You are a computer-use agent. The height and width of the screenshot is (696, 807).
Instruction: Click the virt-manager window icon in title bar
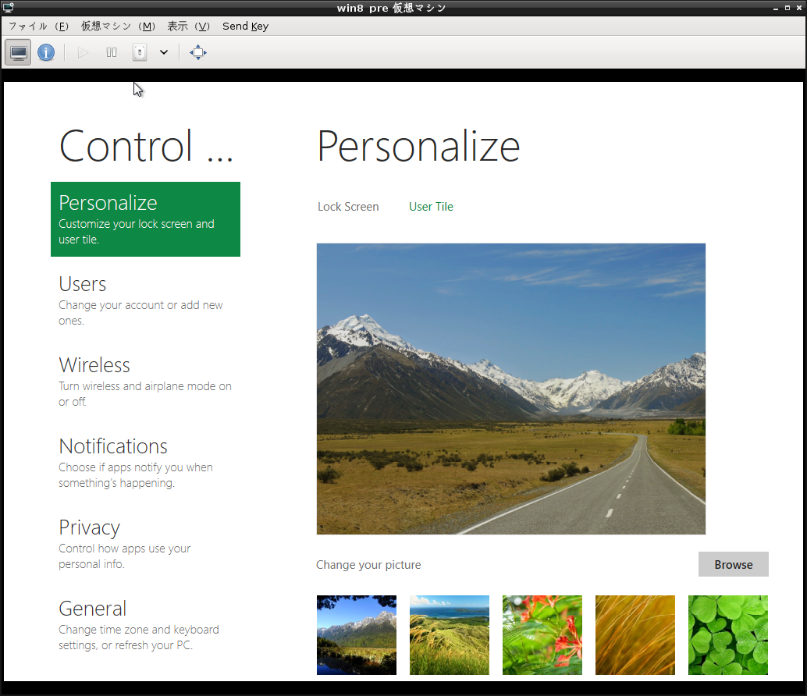[x=9, y=8]
